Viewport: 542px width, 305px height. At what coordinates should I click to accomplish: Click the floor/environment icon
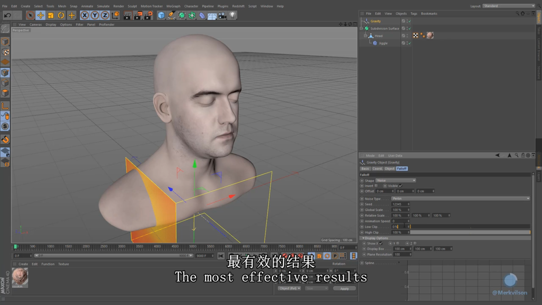click(x=212, y=15)
